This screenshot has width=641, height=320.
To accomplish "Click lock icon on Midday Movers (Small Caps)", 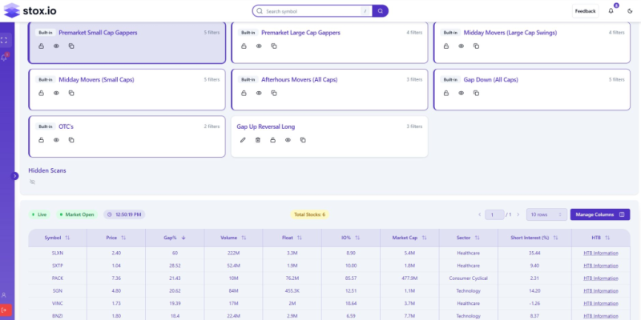I will [x=42, y=93].
